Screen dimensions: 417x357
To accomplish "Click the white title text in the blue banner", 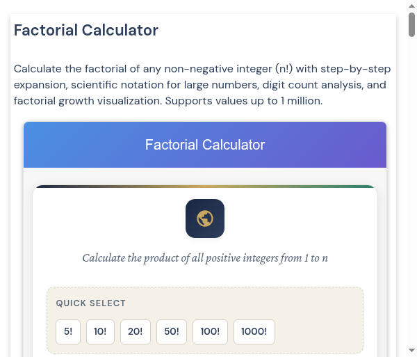I will (205, 145).
